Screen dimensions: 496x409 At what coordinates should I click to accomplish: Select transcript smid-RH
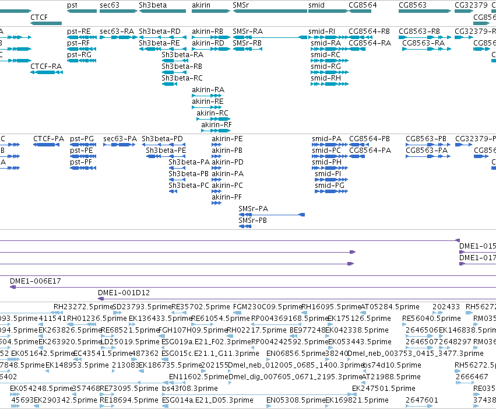point(330,84)
